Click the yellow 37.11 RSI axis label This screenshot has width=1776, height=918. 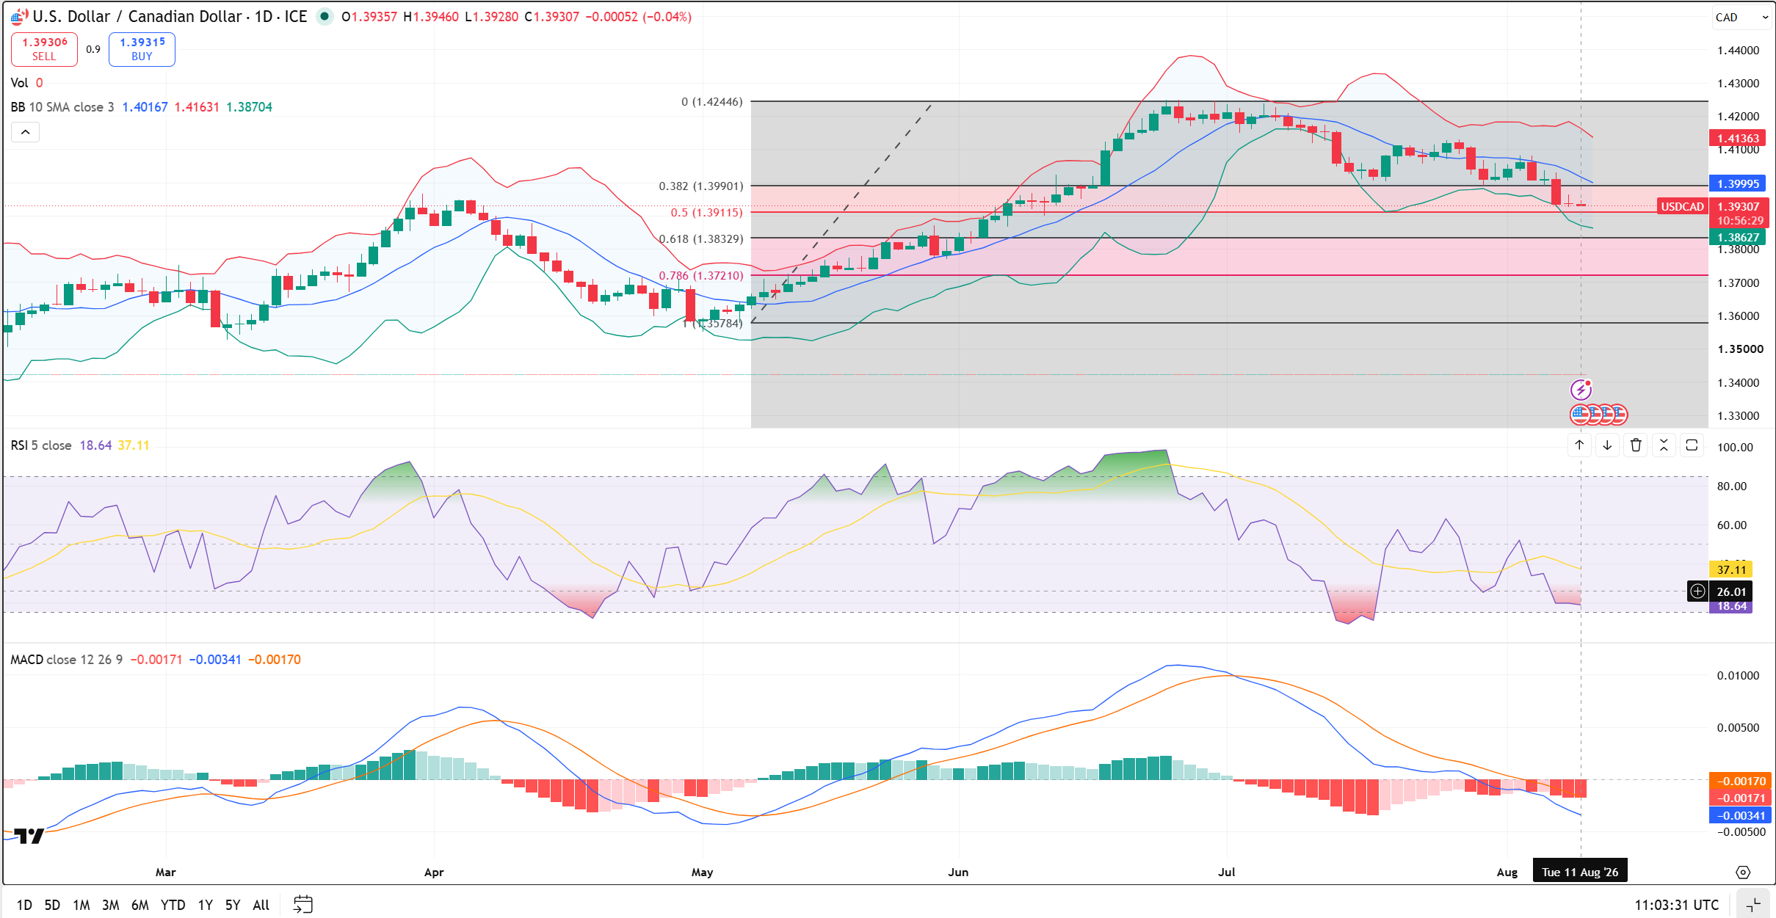click(x=1731, y=569)
